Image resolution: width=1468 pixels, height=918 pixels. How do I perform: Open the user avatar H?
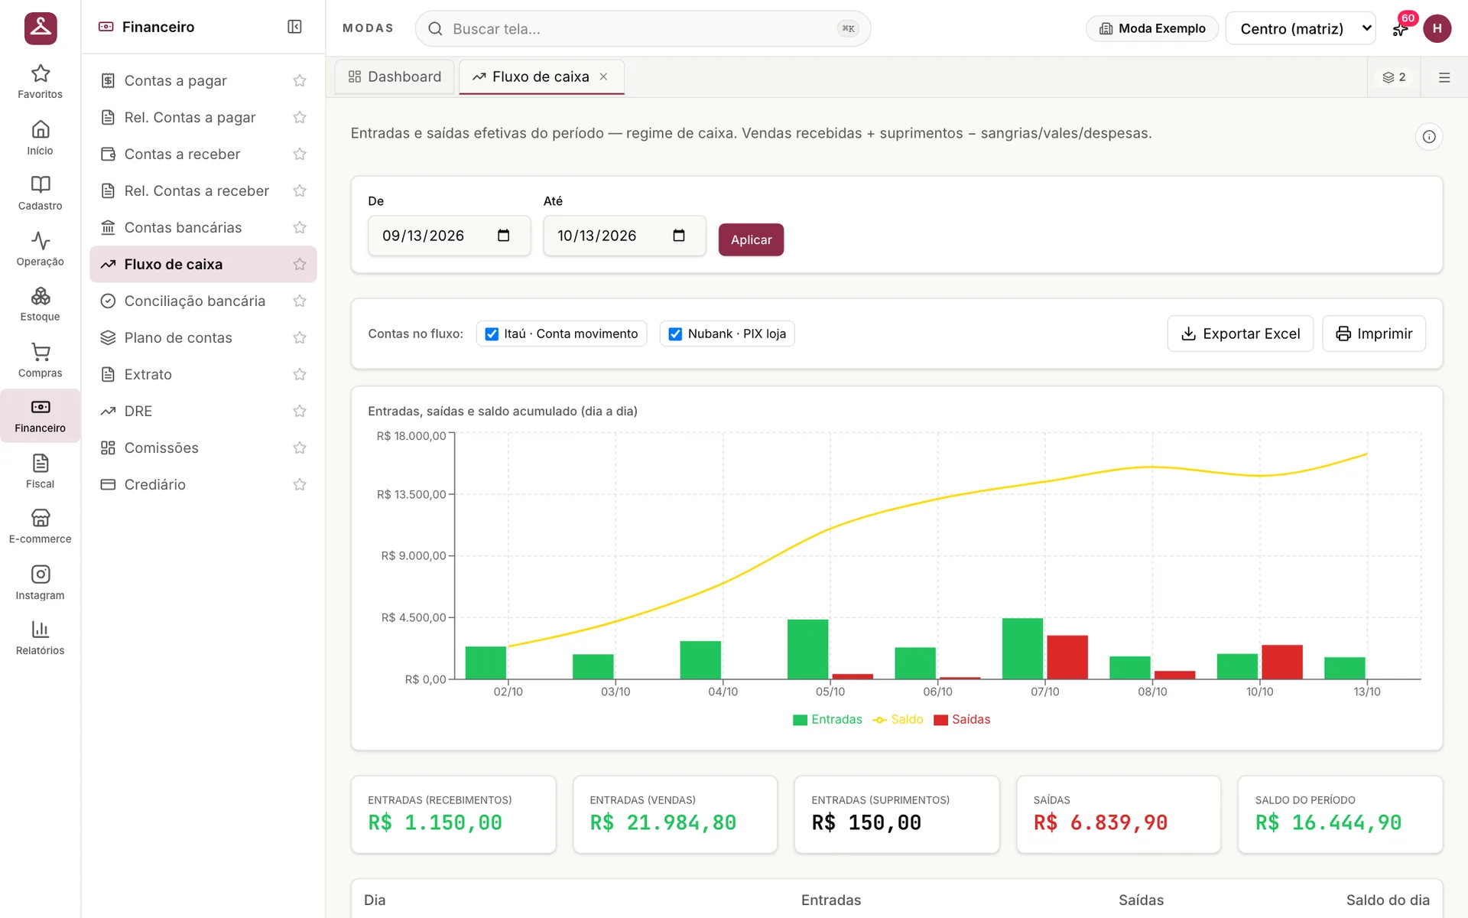coord(1437,28)
